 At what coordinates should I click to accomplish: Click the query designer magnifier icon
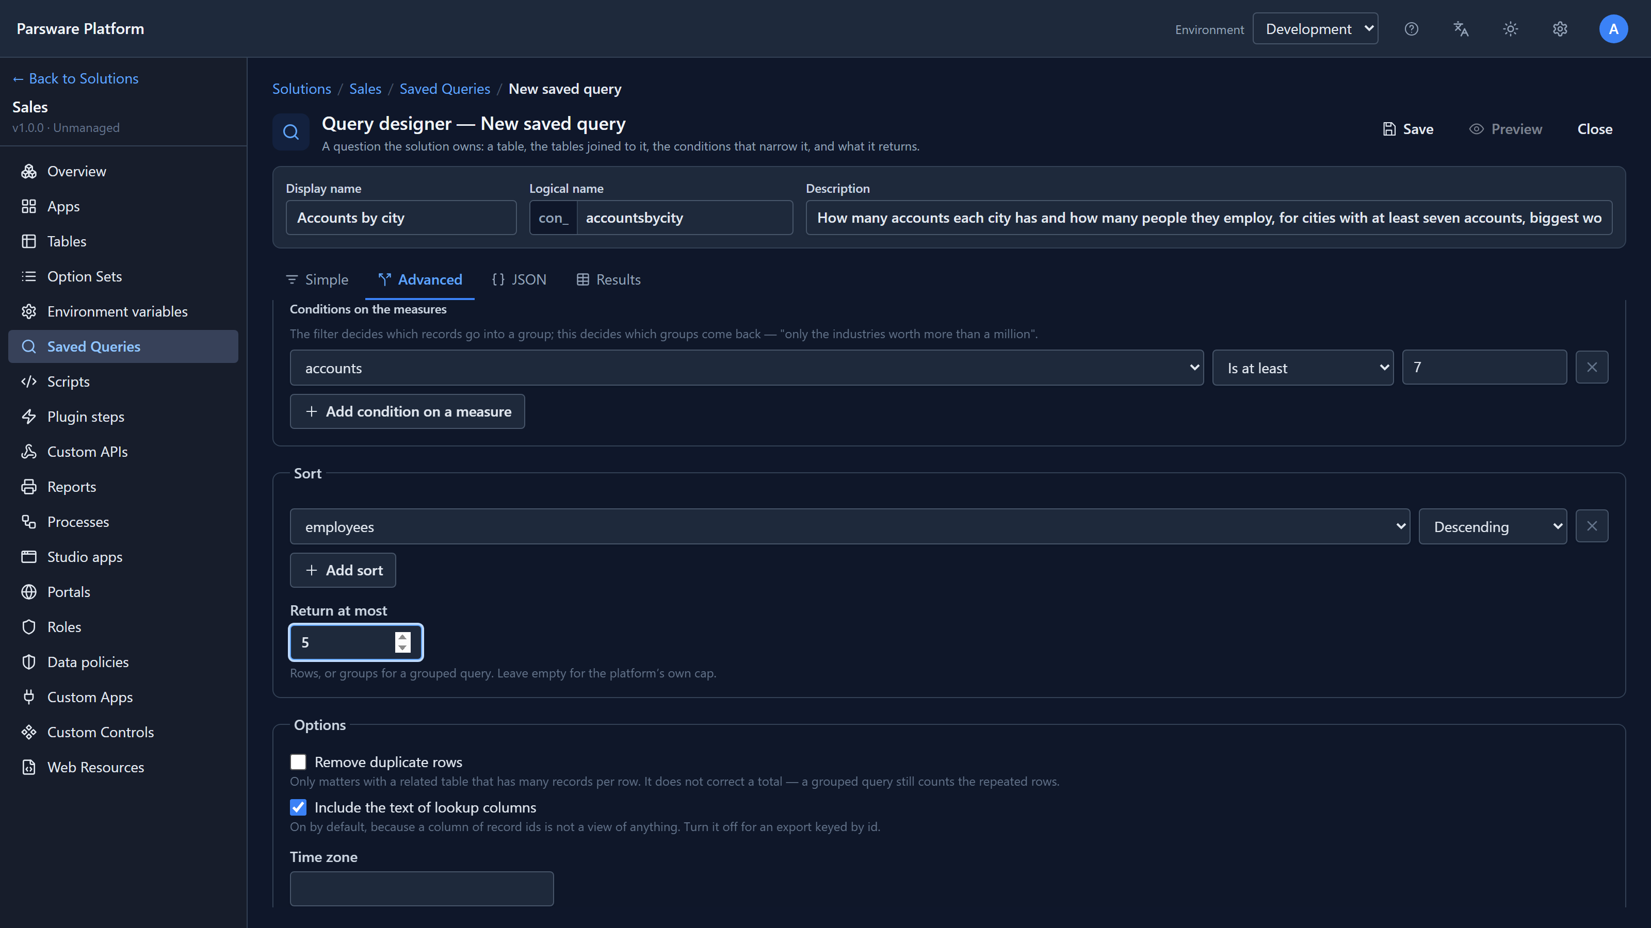pyautogui.click(x=291, y=132)
